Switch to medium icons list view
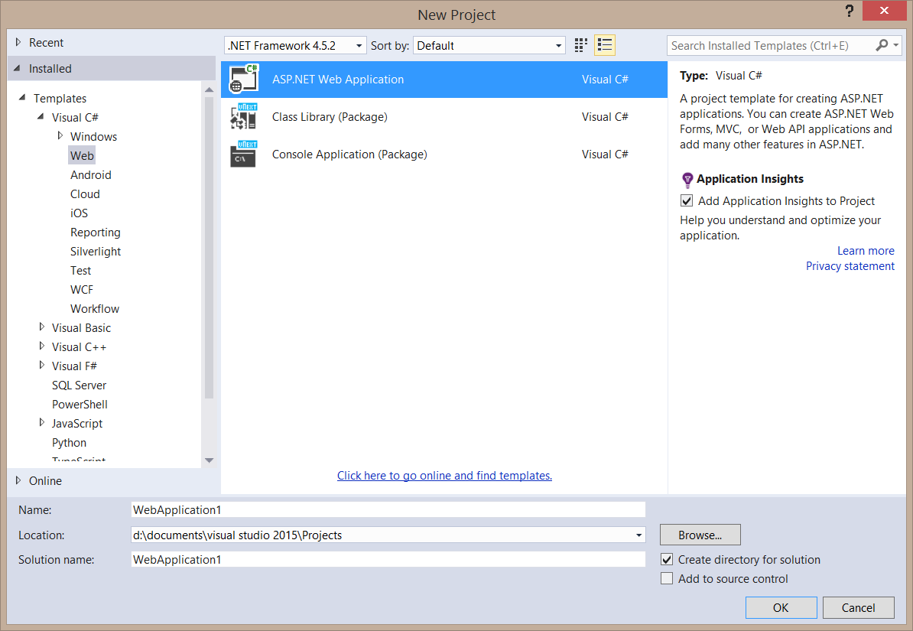 point(605,45)
